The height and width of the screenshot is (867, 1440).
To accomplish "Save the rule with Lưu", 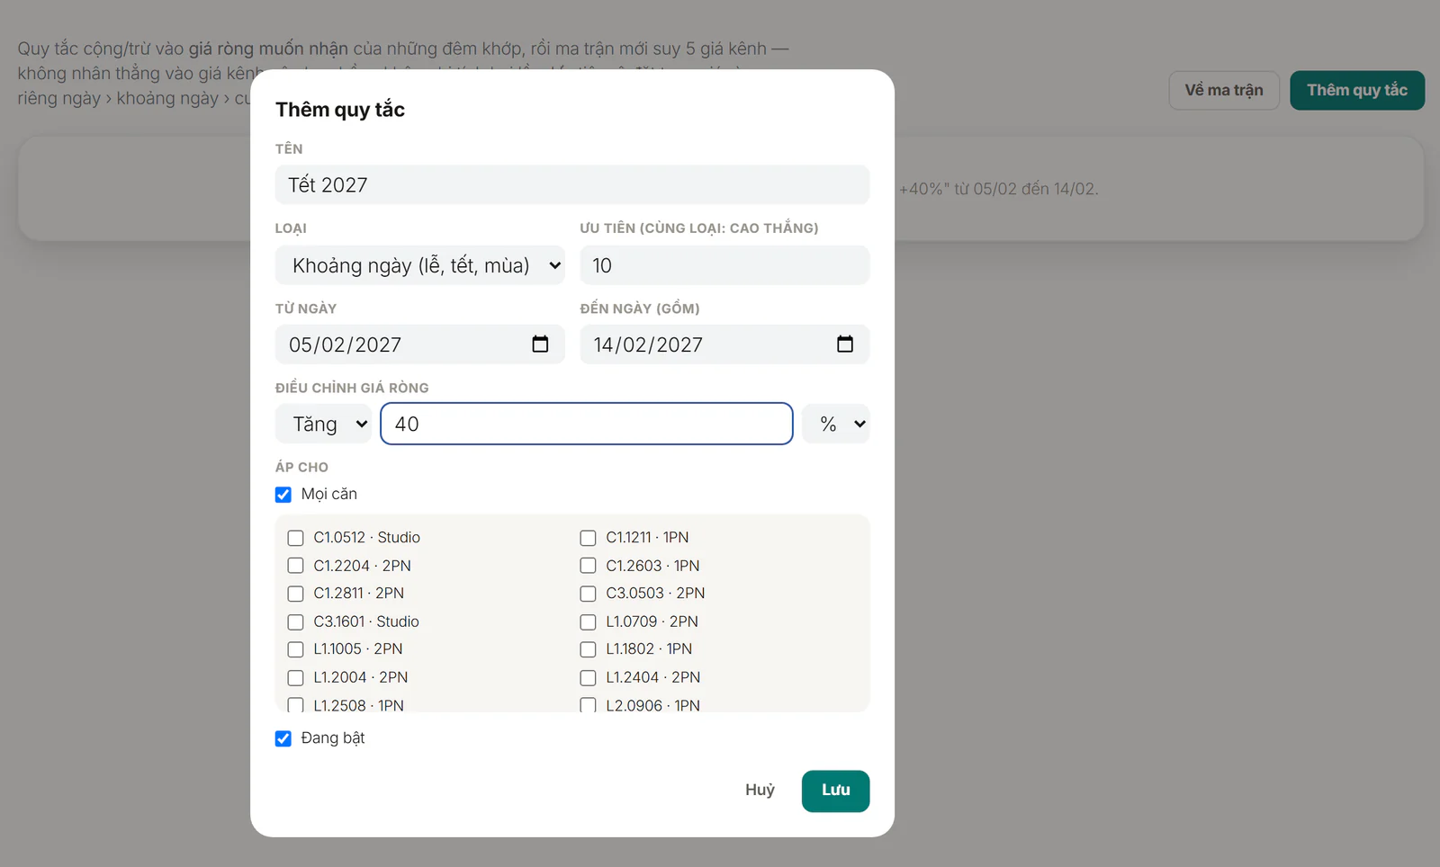I will [835, 791].
